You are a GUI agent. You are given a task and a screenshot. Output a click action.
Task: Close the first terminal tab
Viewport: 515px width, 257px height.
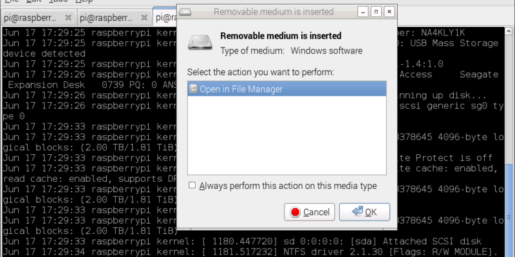68,17
